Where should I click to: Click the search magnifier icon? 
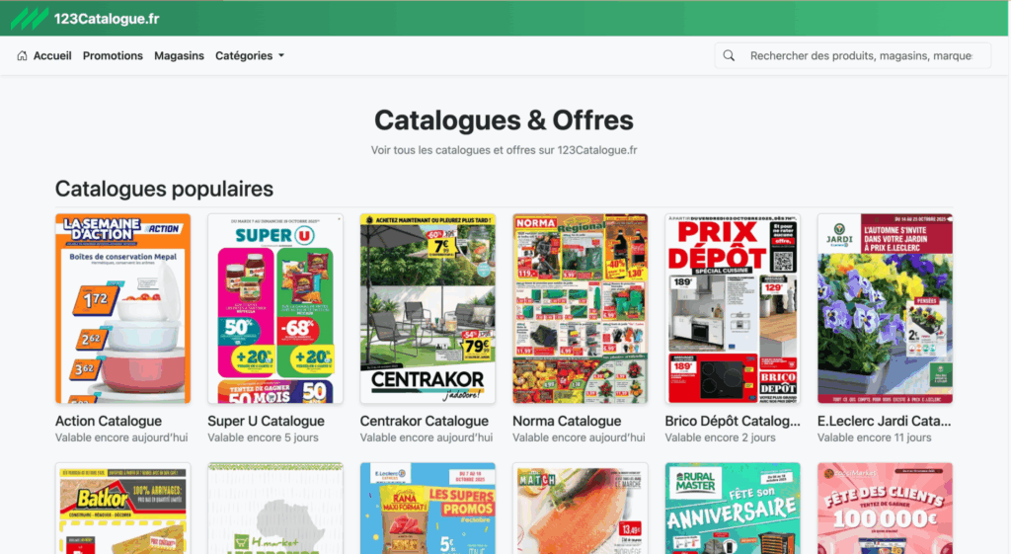[x=729, y=55]
